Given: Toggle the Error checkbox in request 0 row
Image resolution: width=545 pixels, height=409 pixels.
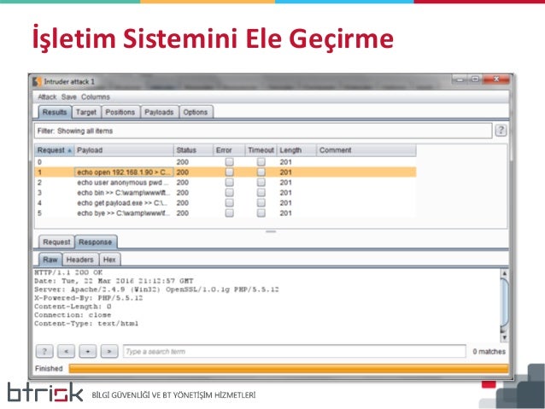Looking at the screenshot, I should click(x=230, y=162).
